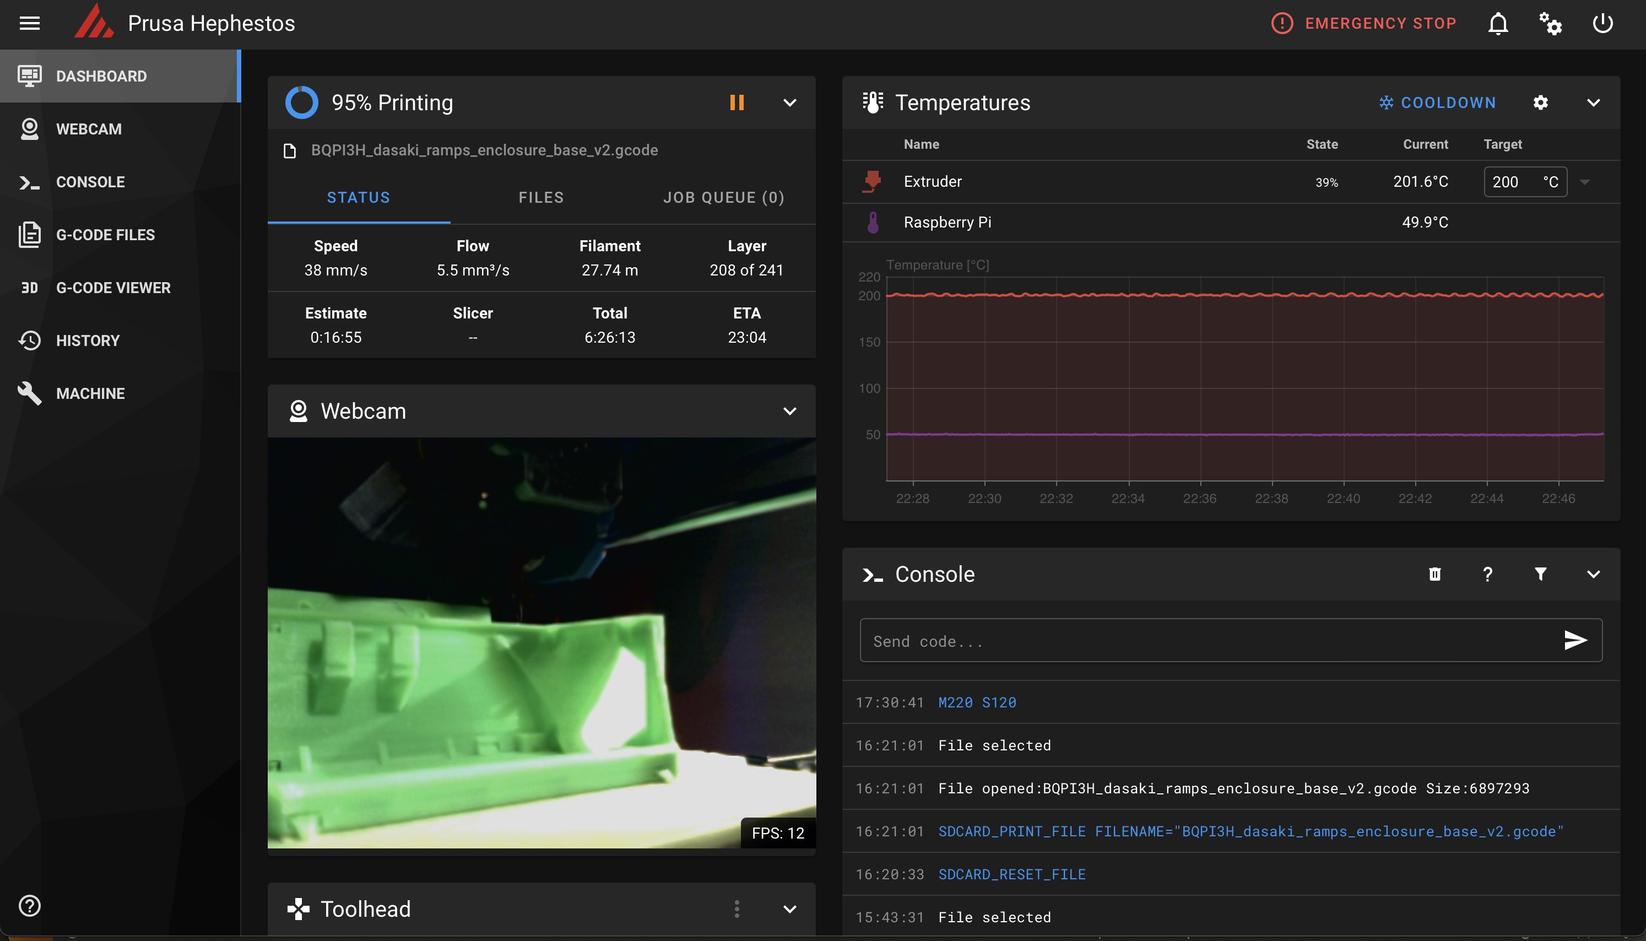
Task: Switch to the JOB QUEUE tab
Action: click(724, 197)
